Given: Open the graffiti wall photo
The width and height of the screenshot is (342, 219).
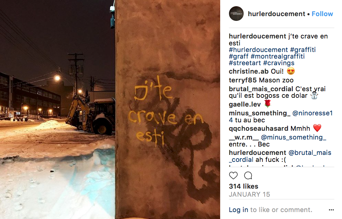Looking at the screenshot, I should pos(110,109).
